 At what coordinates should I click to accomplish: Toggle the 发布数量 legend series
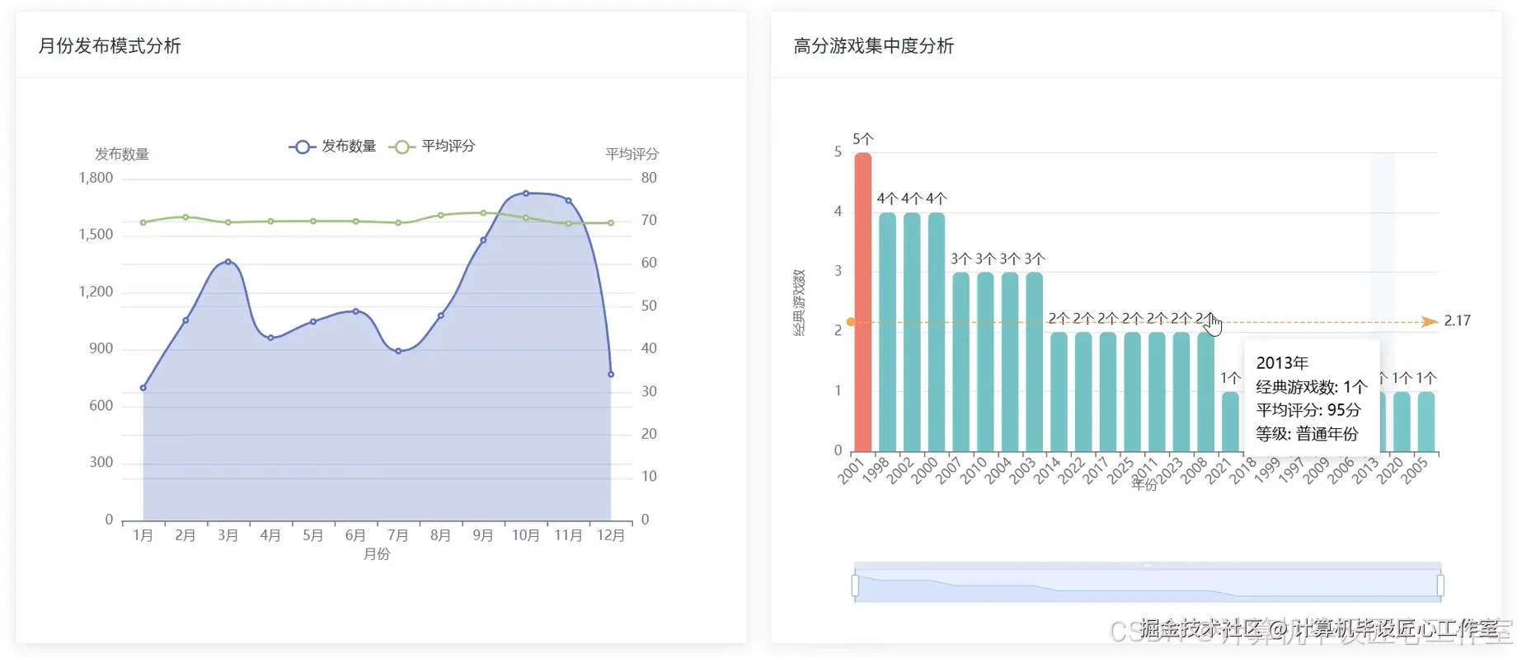click(332, 147)
